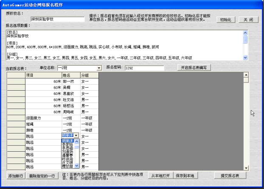This screenshot has height=189, width=264.
Task: Click down arrow of 报名选项数据 text scrollbar
Action: tap(245, 58)
